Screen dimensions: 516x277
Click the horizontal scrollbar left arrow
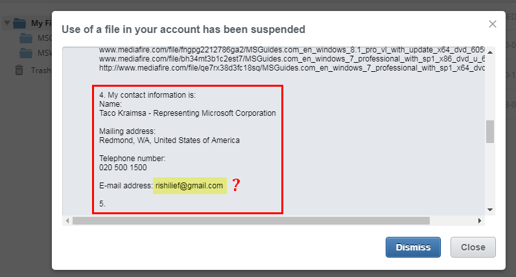pos(67,221)
